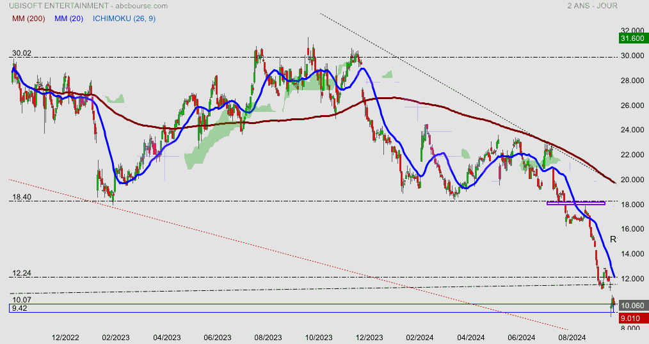649x344 pixels.
Task: Click the 06/2024 date axis label
Action: point(521,338)
